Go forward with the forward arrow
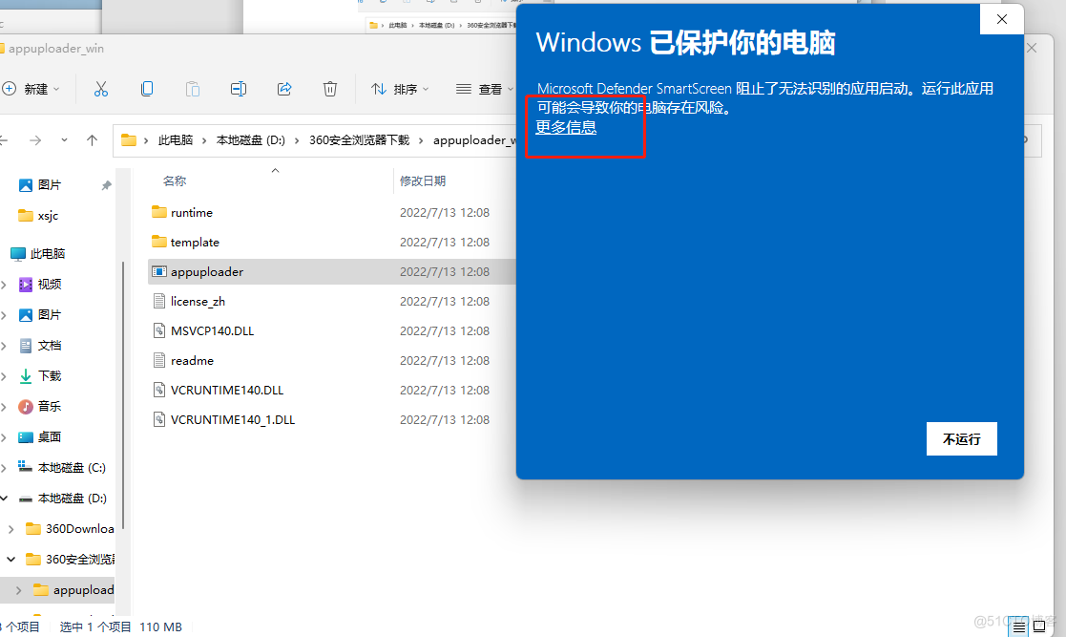The height and width of the screenshot is (637, 1066). pos(35,140)
